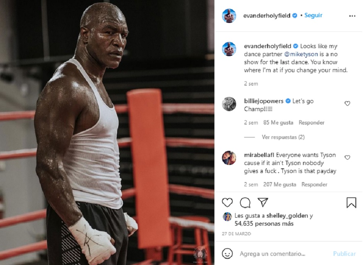The height and width of the screenshot is (265, 363).
Task: Share the post with the paper plane icon
Action: (263, 202)
